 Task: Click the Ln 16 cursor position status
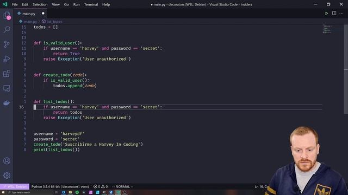[262, 186]
